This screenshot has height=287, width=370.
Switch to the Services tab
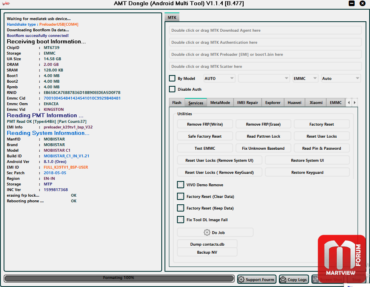click(x=196, y=103)
